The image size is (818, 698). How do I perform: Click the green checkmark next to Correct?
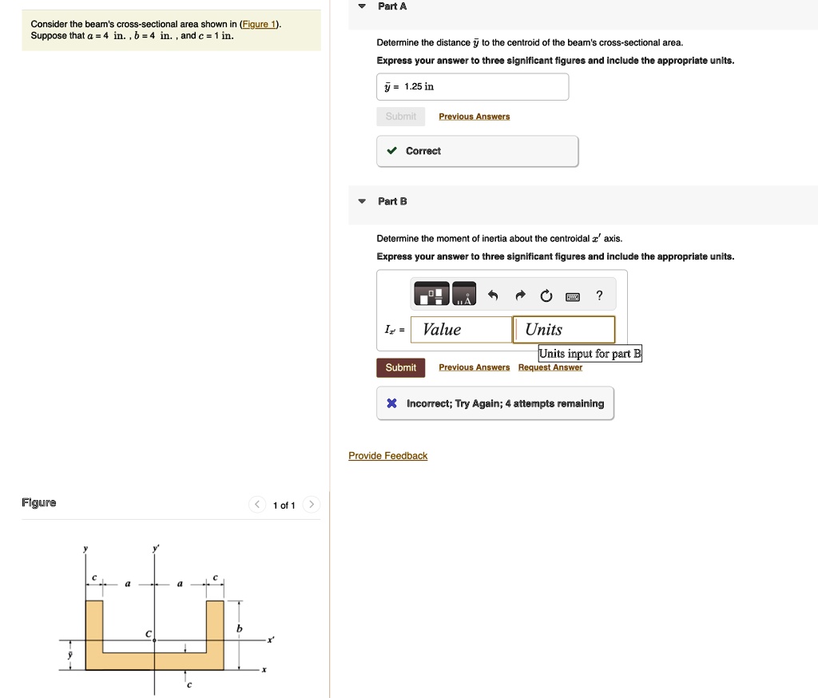click(x=393, y=150)
